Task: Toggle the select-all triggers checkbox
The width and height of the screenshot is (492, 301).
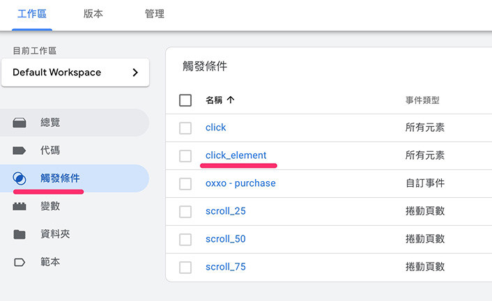Action: click(185, 100)
